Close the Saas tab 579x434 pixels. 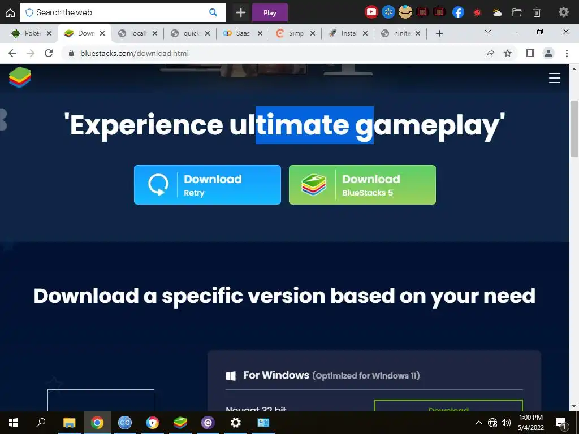pos(260,33)
